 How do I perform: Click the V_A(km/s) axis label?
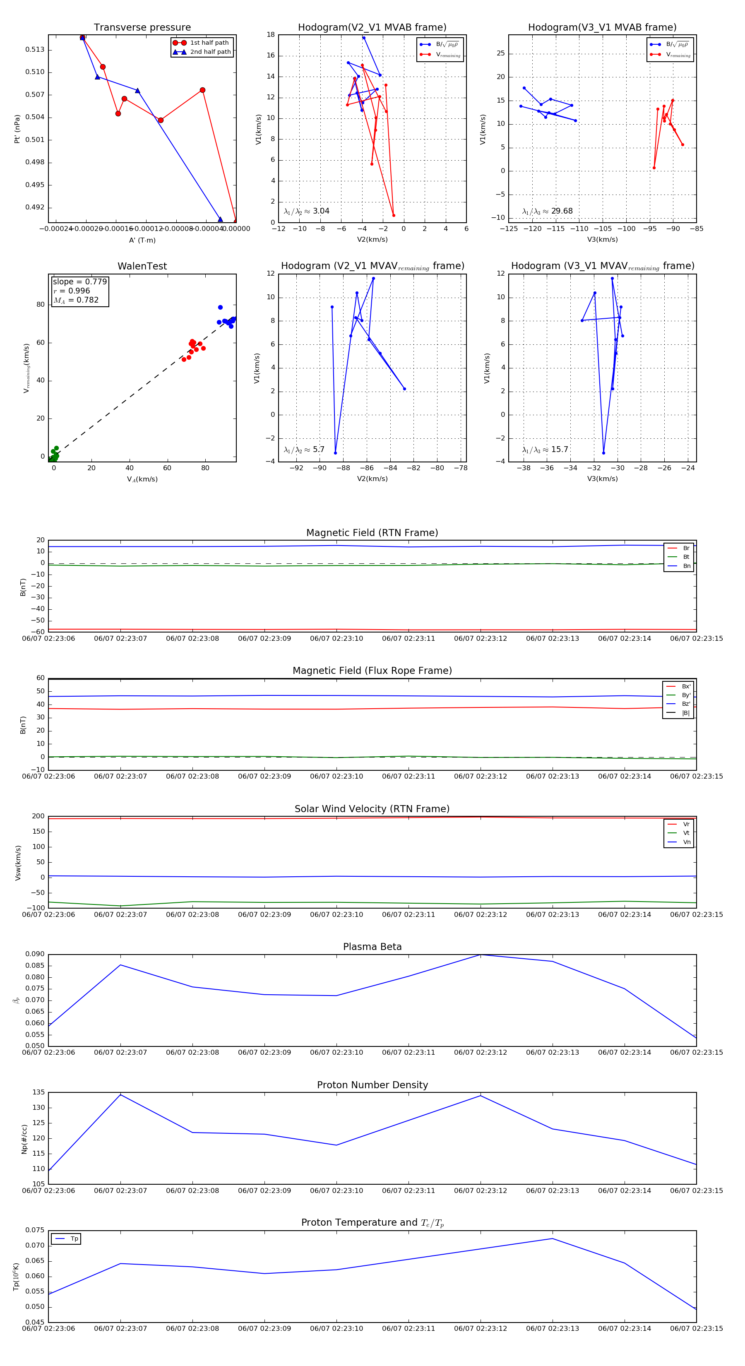142,479
